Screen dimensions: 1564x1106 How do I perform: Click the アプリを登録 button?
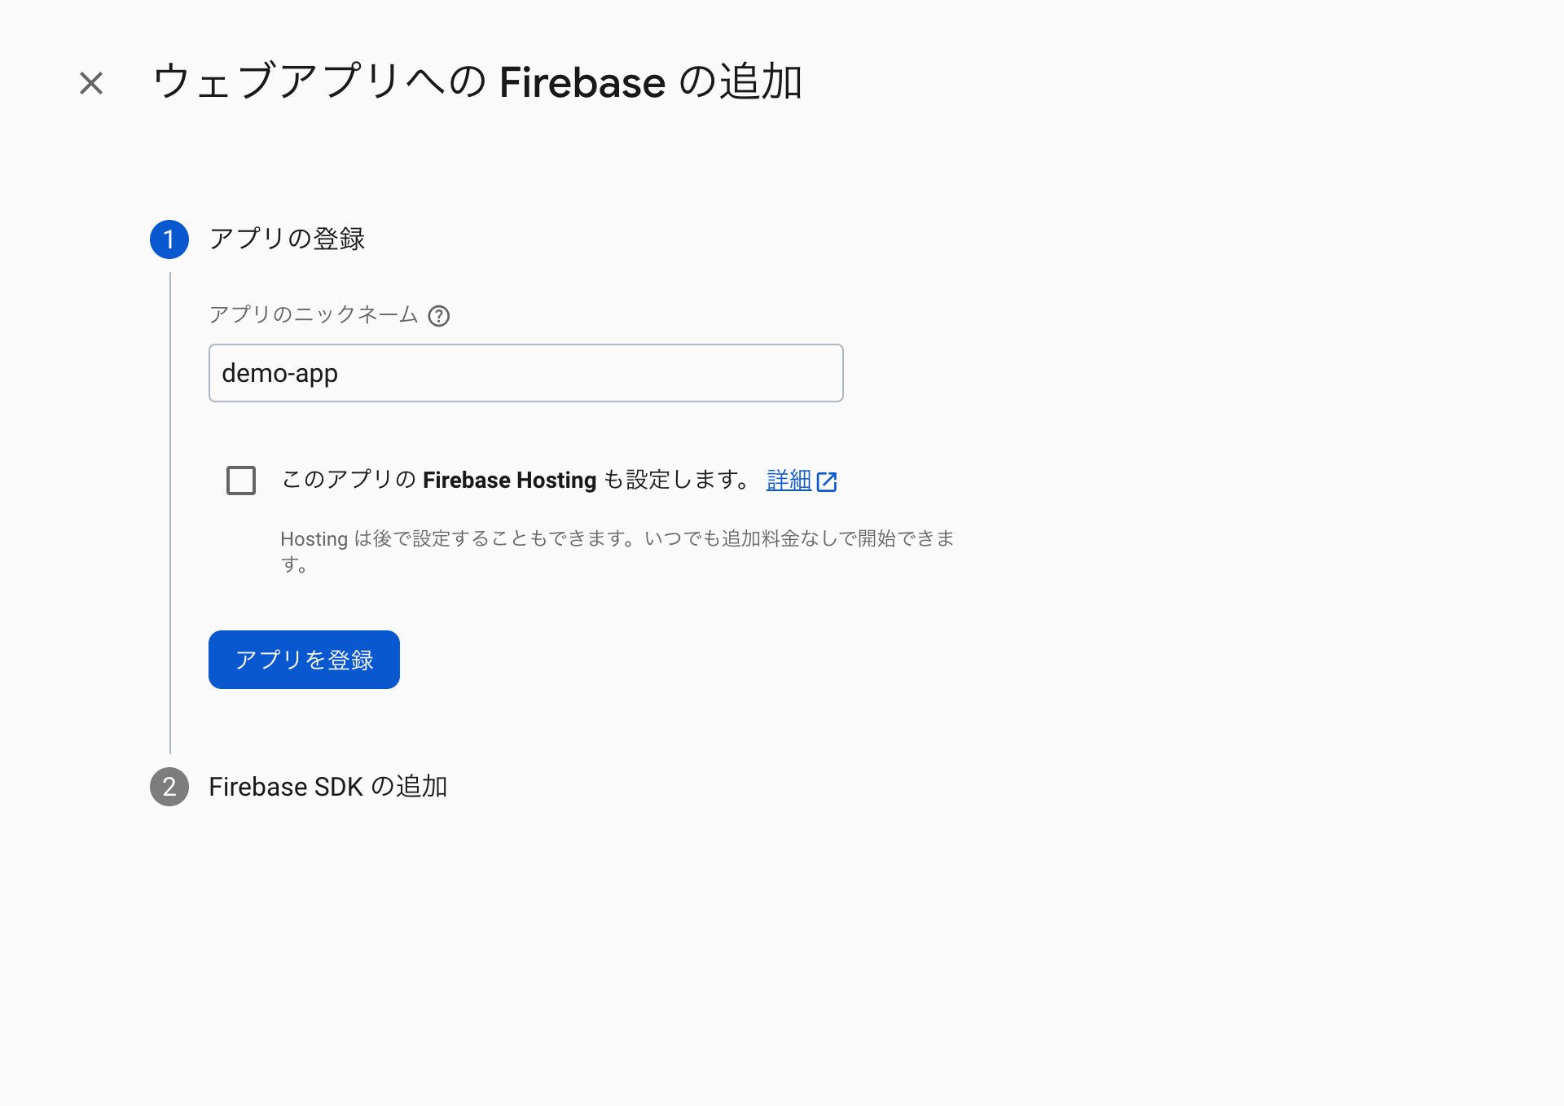[x=304, y=660]
